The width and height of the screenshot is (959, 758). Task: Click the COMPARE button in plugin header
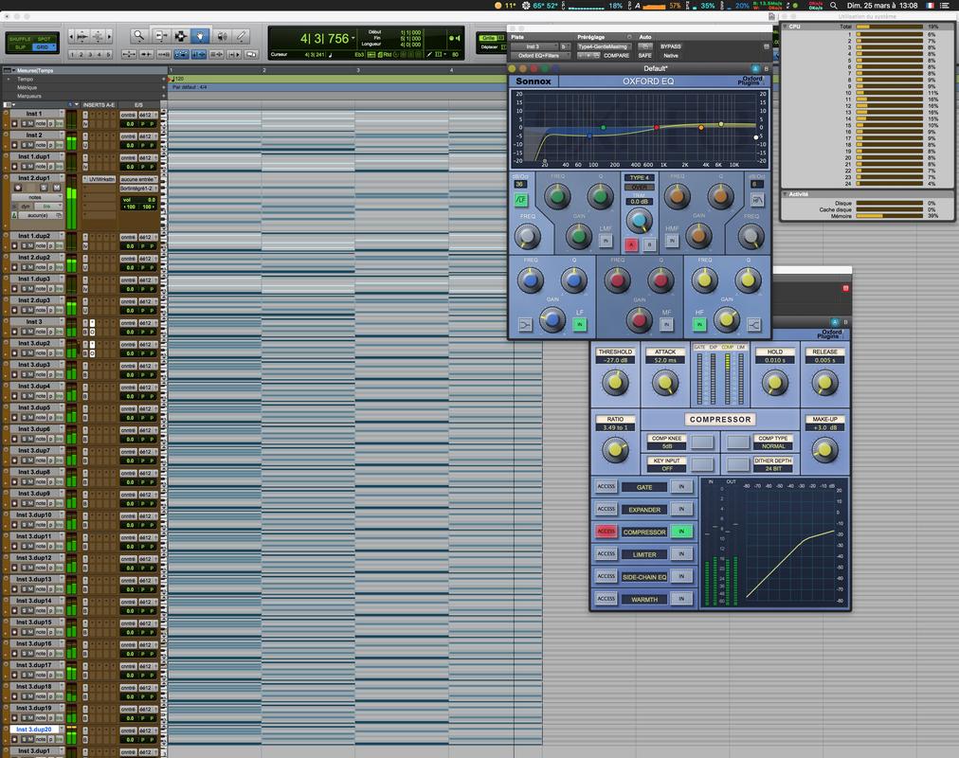pos(617,56)
